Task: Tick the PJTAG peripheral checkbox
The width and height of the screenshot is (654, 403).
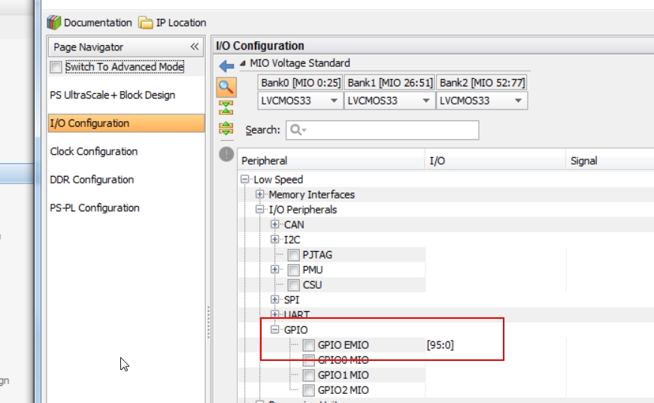Action: coord(293,255)
